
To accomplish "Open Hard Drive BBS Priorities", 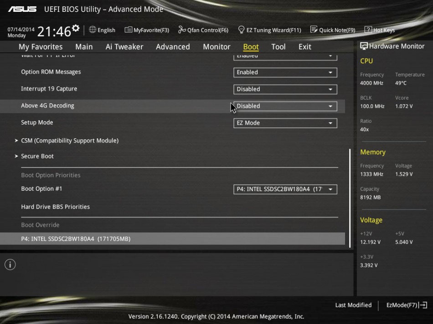I will 55,207.
